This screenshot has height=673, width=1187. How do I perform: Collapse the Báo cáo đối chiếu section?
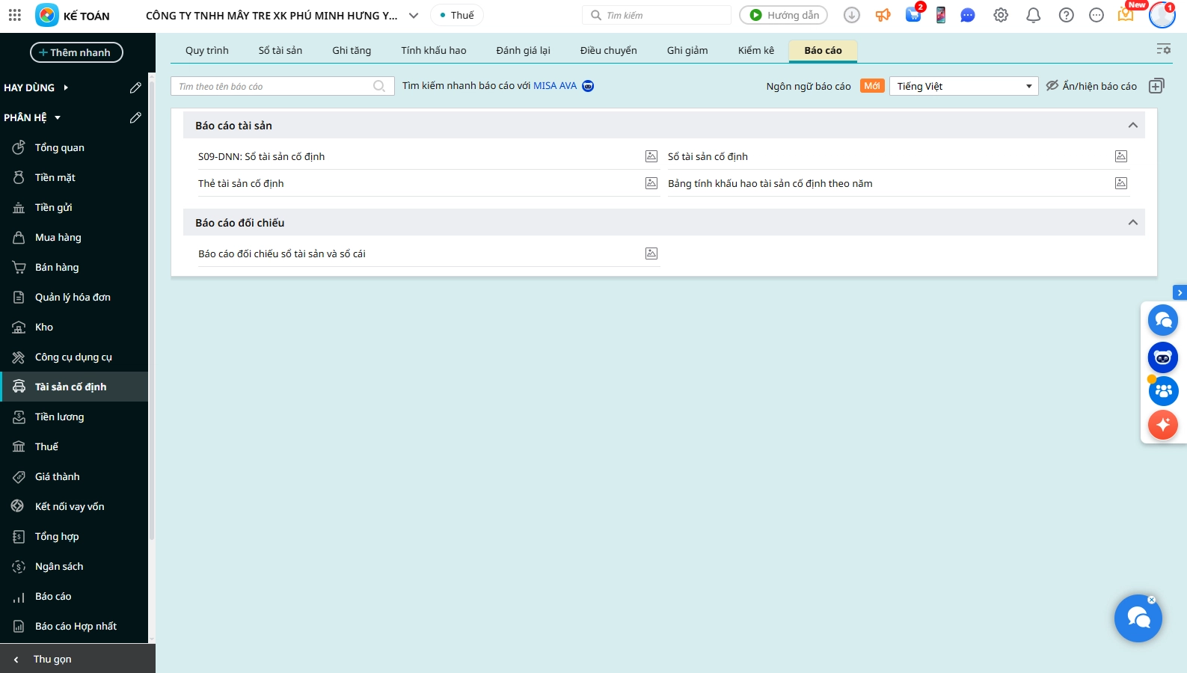click(1132, 223)
